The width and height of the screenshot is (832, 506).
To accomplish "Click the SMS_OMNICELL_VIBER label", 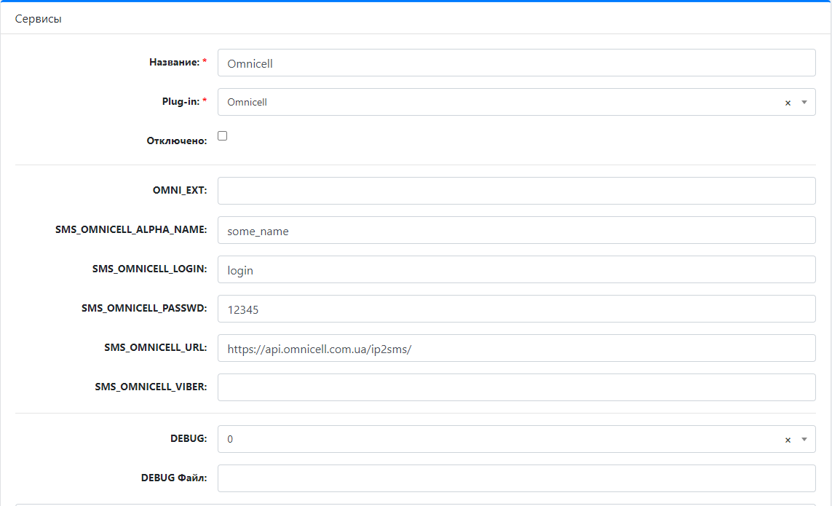I will [x=151, y=387].
